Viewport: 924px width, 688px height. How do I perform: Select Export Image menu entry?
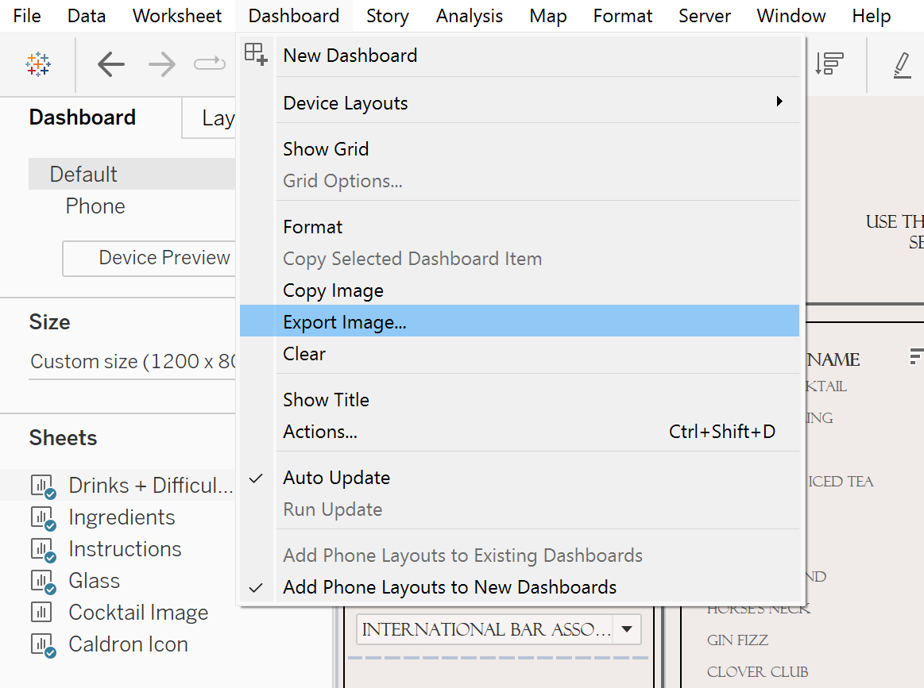[345, 322]
